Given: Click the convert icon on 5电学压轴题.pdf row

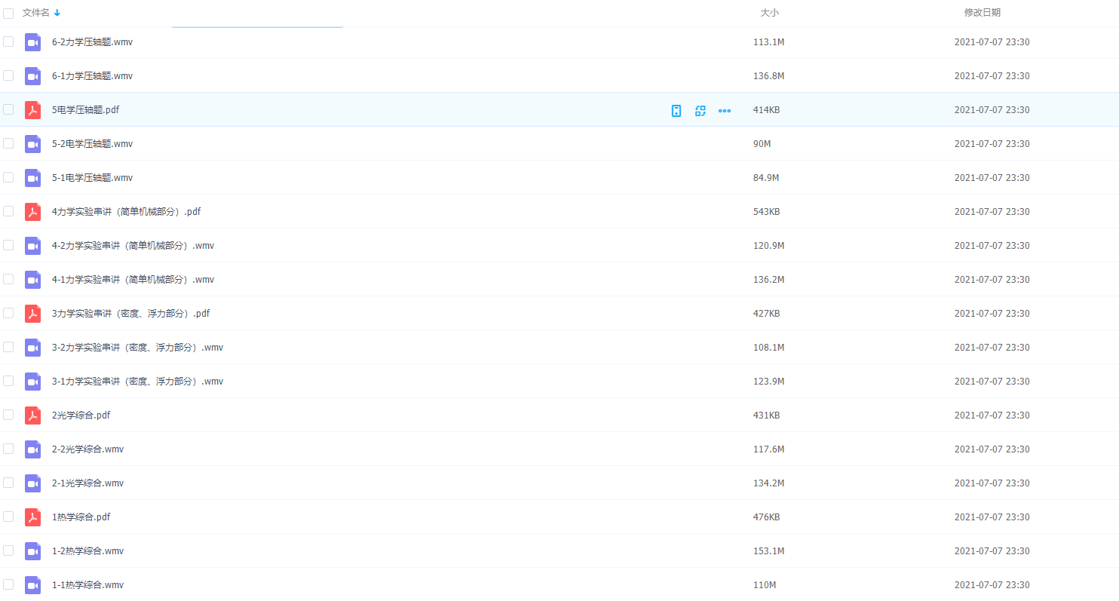Looking at the screenshot, I should [x=701, y=111].
